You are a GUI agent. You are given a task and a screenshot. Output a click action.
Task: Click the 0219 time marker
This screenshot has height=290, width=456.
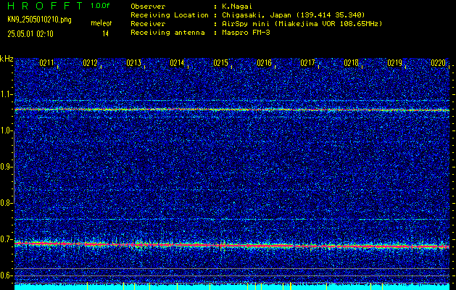394,63
